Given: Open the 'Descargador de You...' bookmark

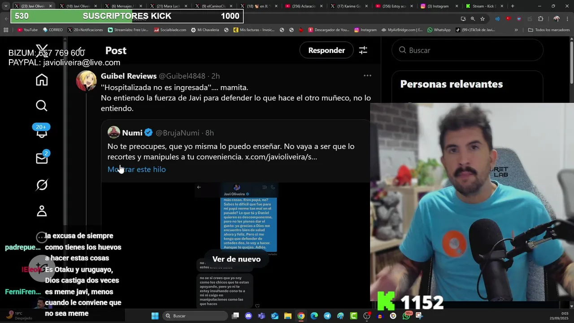Looking at the screenshot, I should 328,30.
